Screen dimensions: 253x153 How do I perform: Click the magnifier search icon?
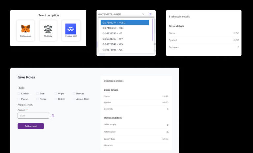tap(150, 14)
